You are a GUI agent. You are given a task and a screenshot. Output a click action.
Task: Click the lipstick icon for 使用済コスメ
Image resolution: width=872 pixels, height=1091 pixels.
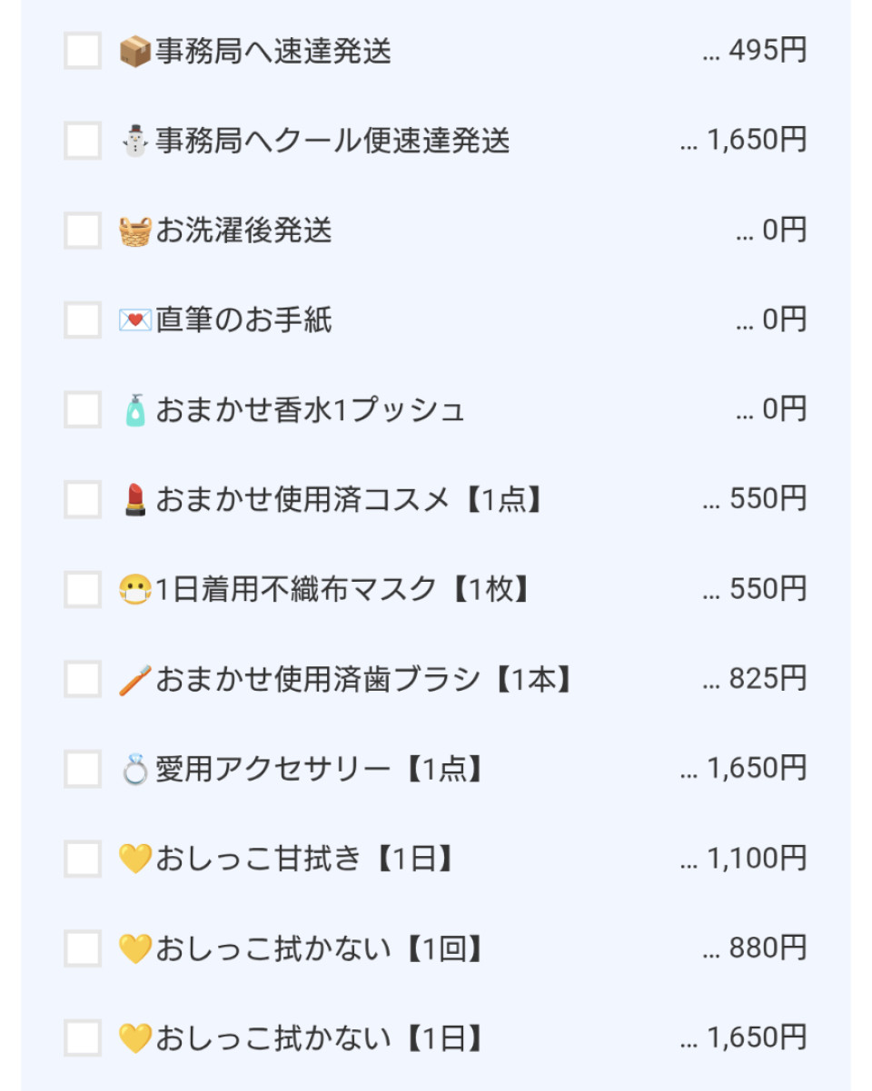(x=135, y=500)
